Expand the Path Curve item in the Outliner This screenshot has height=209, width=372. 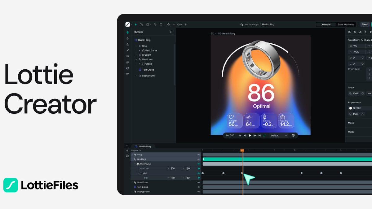click(139, 50)
